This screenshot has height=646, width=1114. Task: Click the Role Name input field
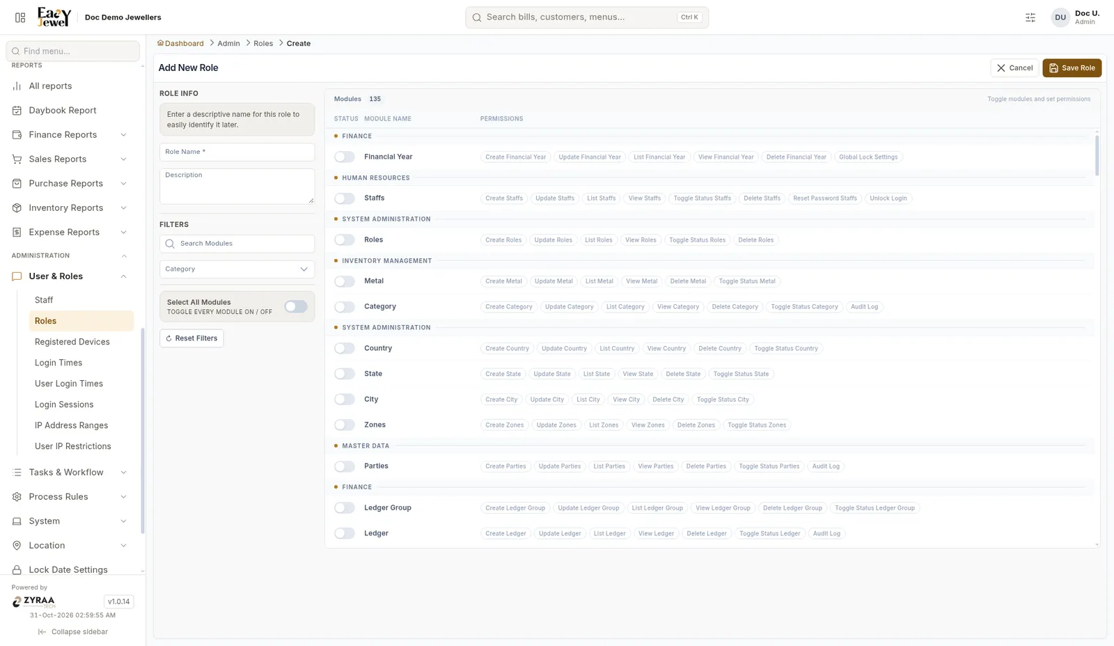(237, 152)
